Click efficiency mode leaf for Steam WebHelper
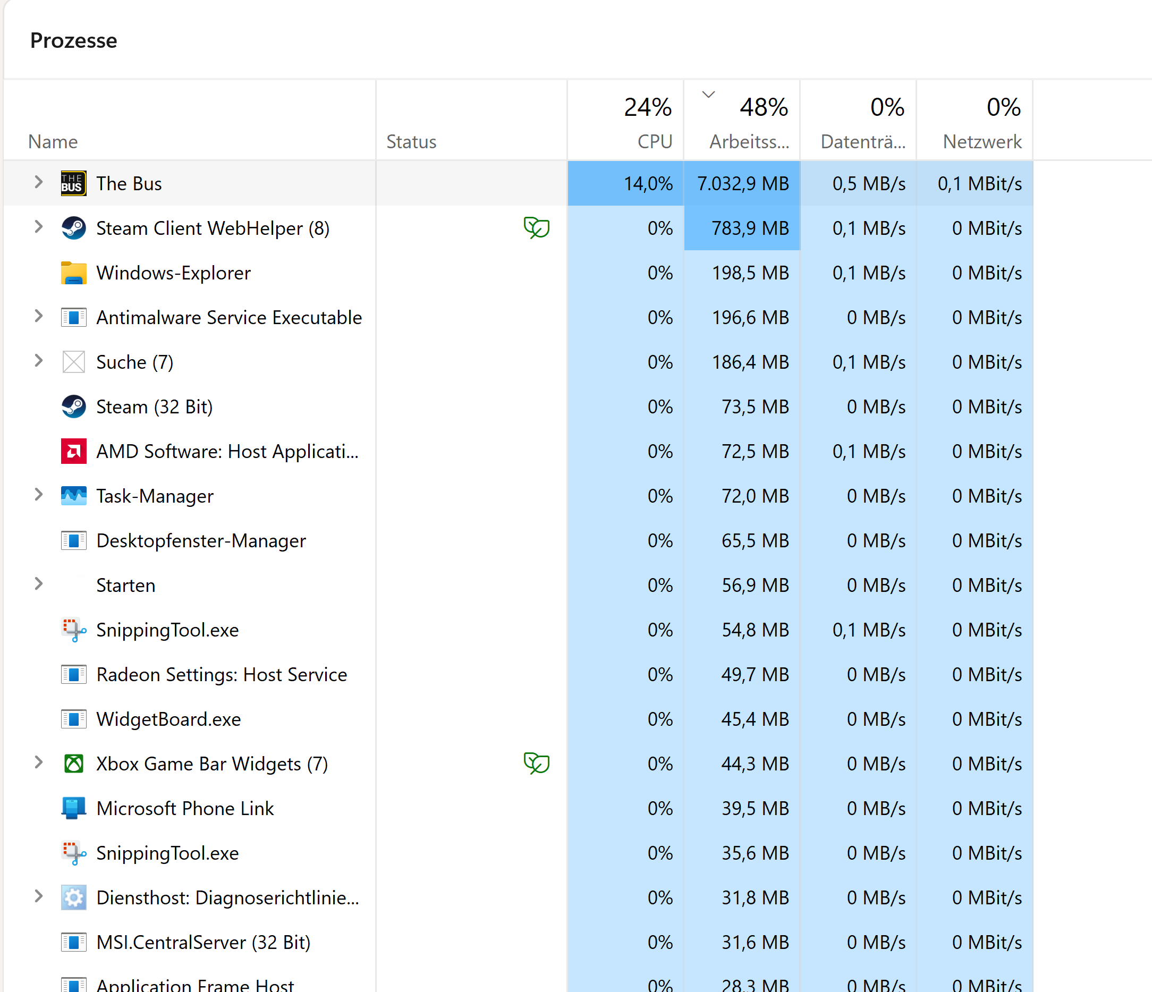 point(536,228)
